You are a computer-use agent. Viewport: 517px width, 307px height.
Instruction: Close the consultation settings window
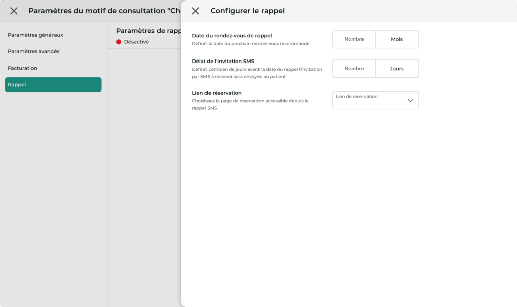click(14, 10)
